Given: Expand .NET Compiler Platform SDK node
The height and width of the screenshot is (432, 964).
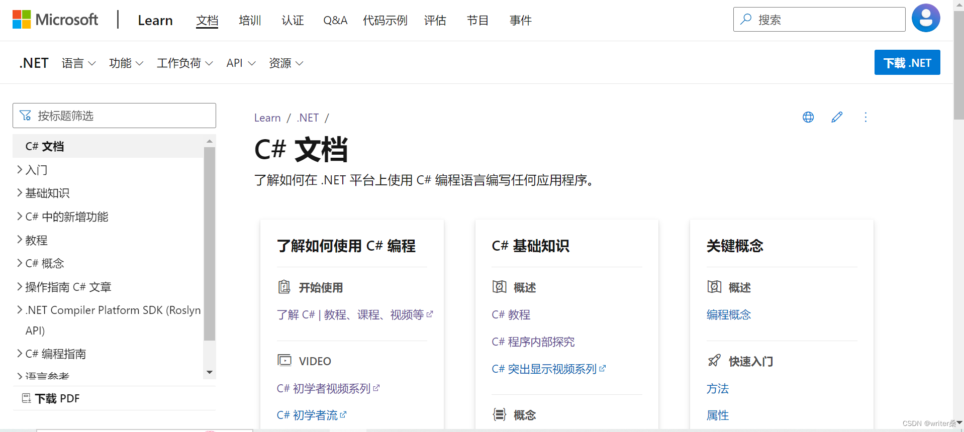Looking at the screenshot, I should pyautogui.click(x=20, y=310).
